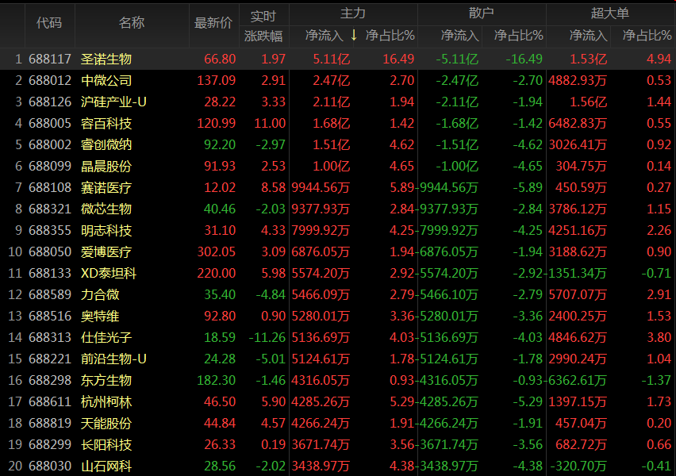Viewport: 676px width, 476px height.
Task: Click stock code 688321
Action: (x=50, y=209)
